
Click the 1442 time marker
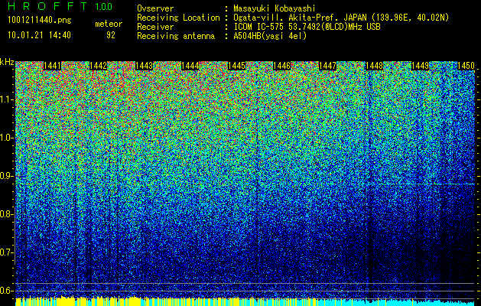(98, 66)
